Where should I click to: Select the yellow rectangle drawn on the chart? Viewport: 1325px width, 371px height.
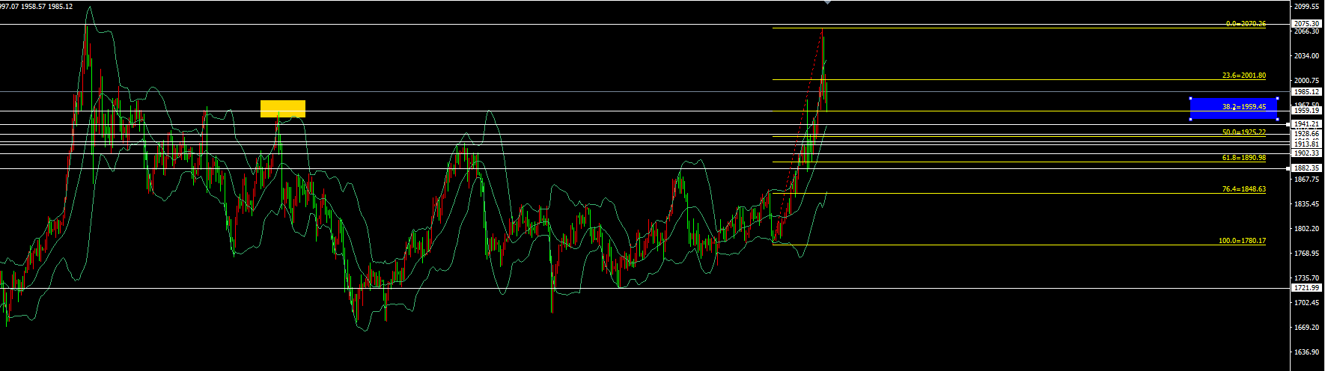(x=283, y=108)
